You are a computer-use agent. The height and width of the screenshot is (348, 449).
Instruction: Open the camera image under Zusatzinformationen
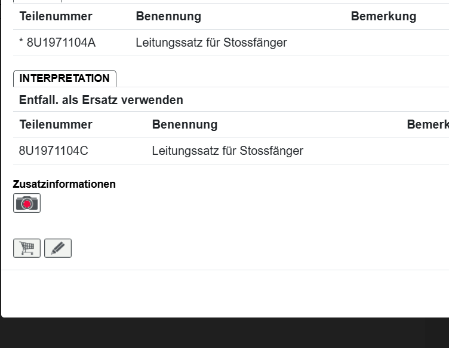tap(27, 203)
